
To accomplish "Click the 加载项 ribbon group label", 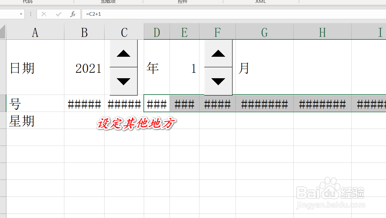I will (x=108, y=2).
